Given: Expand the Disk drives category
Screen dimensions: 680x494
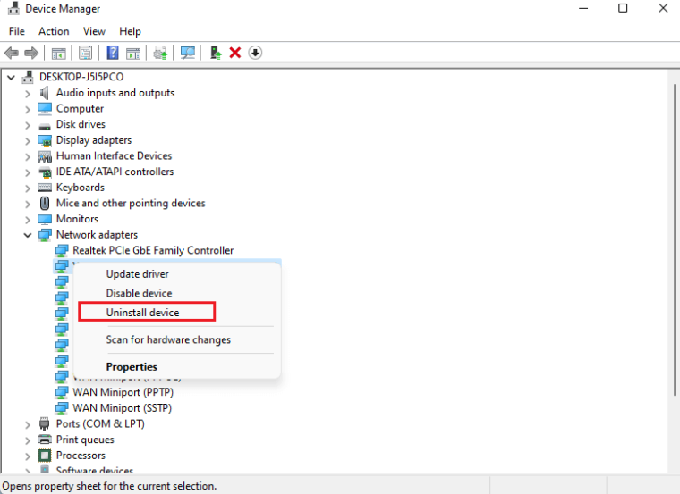Looking at the screenshot, I should tap(28, 125).
